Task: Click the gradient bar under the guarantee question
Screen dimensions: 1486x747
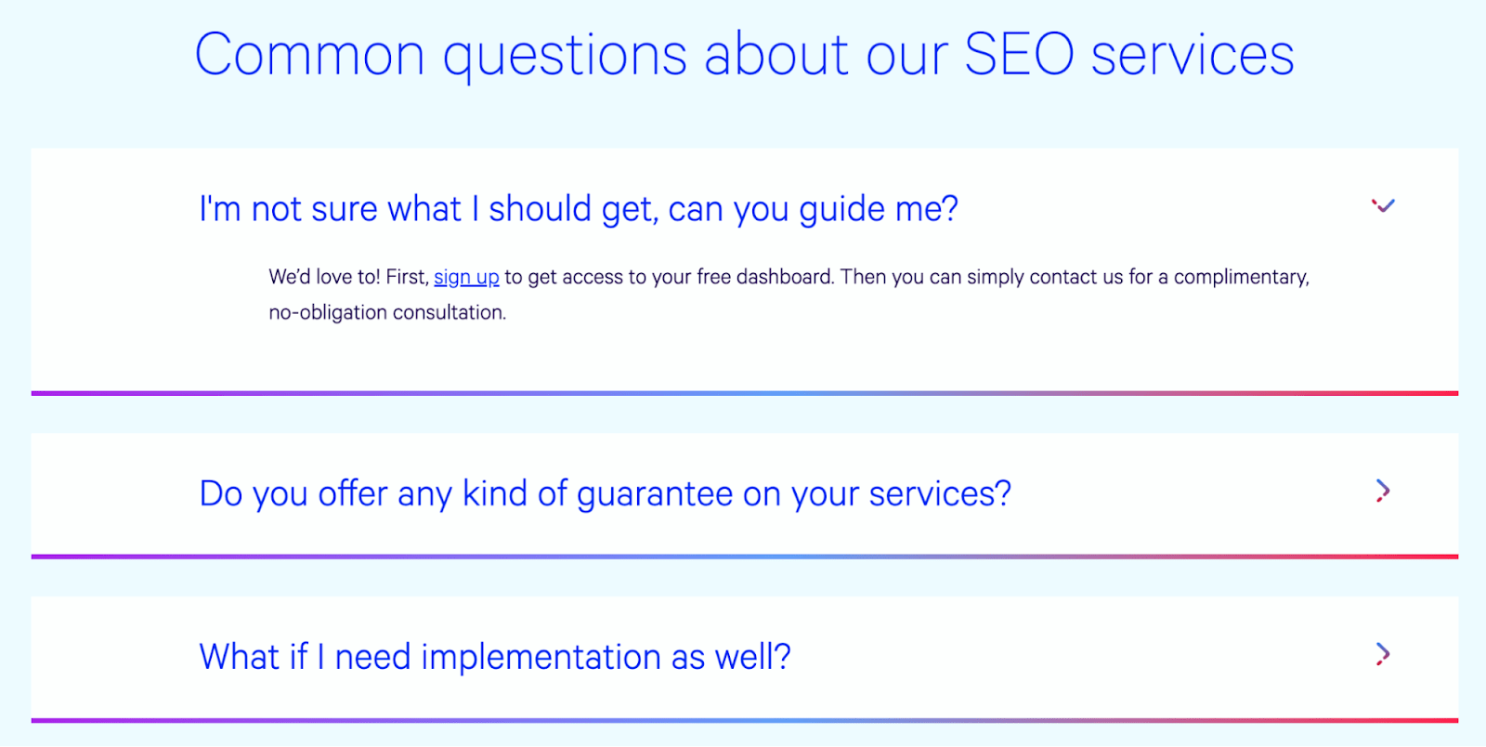Action: coord(743,555)
